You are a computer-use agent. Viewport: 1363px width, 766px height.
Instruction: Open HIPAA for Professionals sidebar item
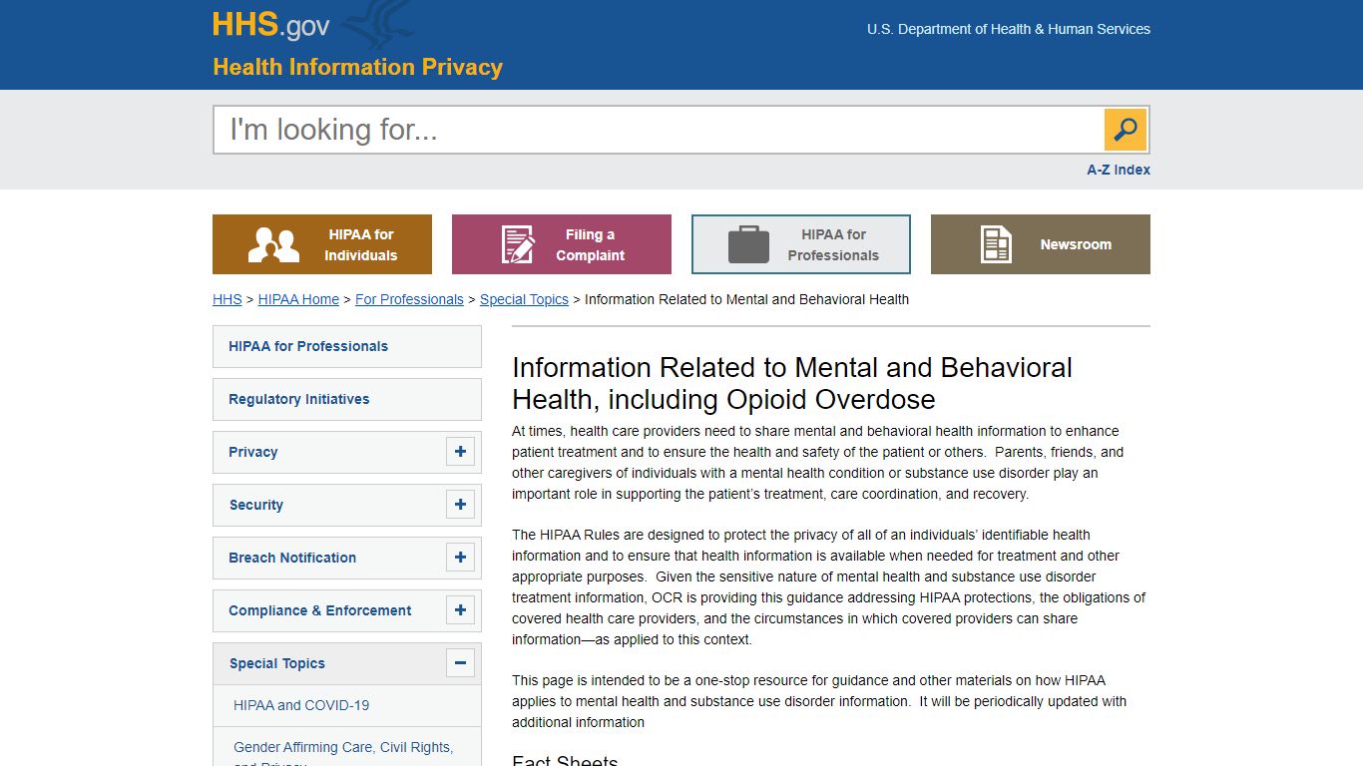point(347,346)
